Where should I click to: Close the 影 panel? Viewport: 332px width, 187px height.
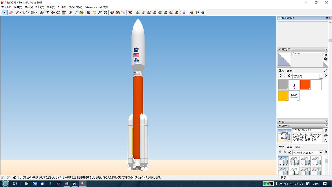coord(326,122)
